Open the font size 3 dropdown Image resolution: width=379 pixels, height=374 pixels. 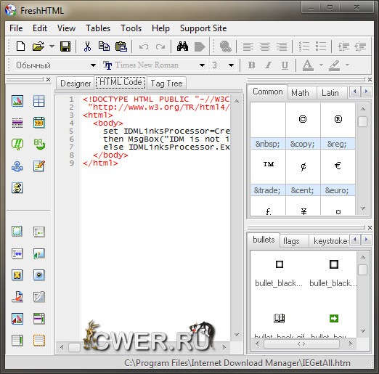[231, 65]
